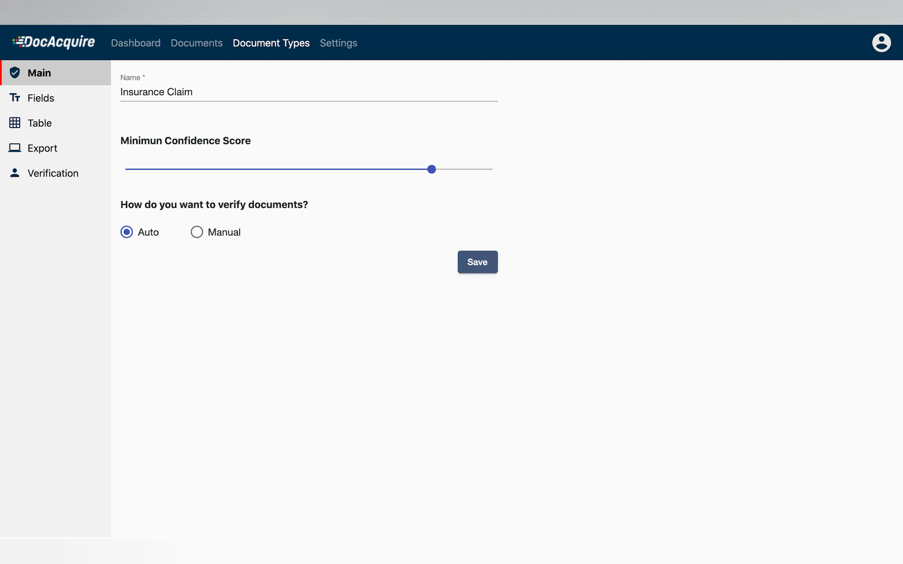Open the user account avatar menu
Screen dimensions: 903x564
(881, 43)
